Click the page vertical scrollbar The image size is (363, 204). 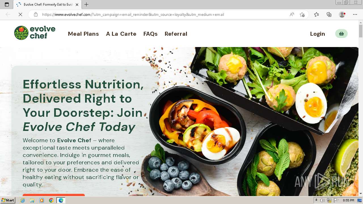[361, 108]
